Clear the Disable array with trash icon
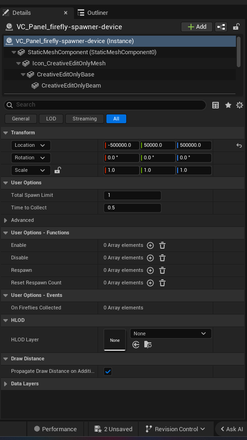This screenshot has width=247, height=440. coord(162,258)
